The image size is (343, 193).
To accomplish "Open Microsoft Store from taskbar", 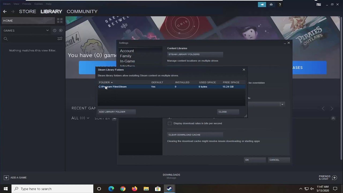I will tap(158, 189).
